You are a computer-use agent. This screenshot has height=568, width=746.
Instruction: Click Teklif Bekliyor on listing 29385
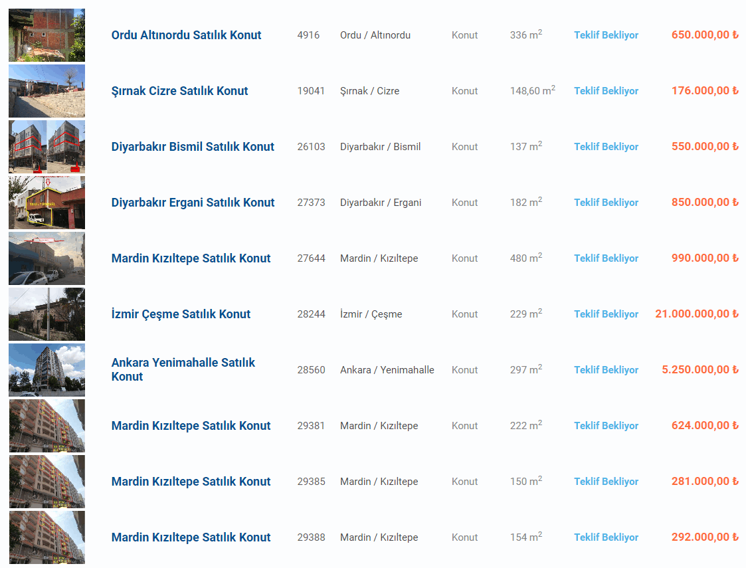[606, 482]
